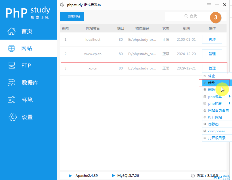Click the home icon in the sidebar
The image size is (232, 180).
click(x=11, y=31)
